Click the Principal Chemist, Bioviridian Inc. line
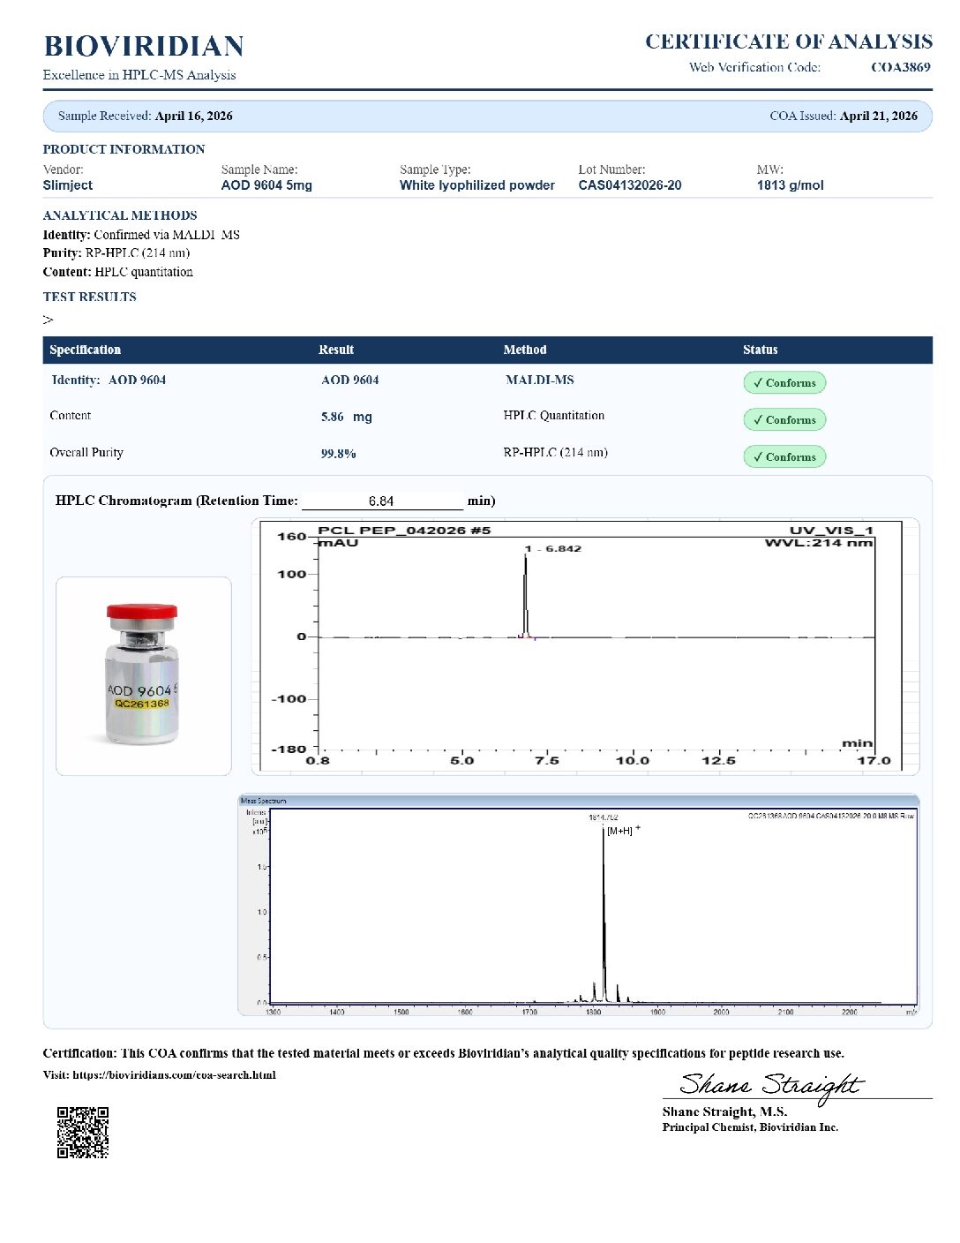Viewport: 960px width, 1243px height. click(750, 1127)
